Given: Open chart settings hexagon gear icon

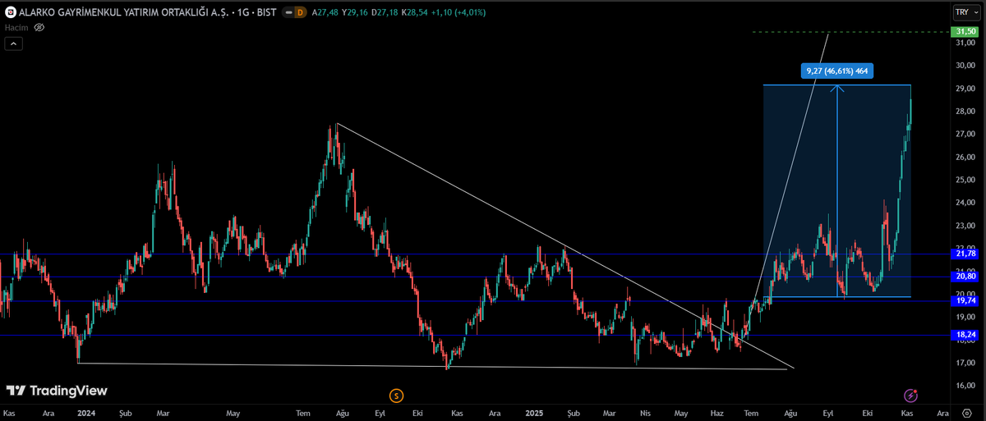Looking at the screenshot, I should click(966, 414).
